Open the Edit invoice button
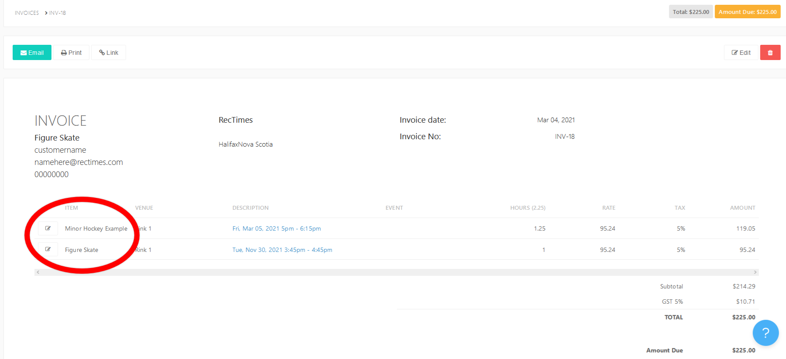This screenshot has width=786, height=359. click(741, 53)
